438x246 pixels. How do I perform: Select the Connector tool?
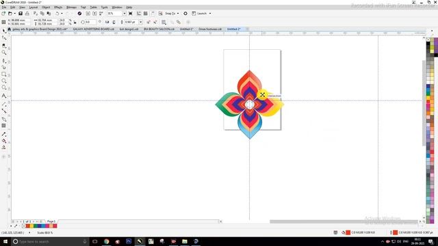tap(3, 111)
